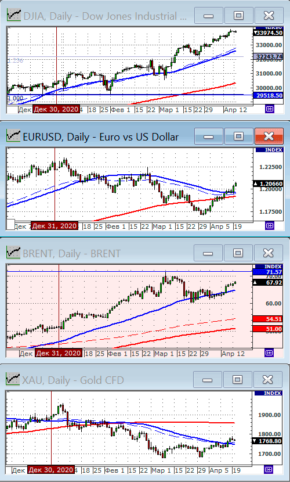This screenshot has height=482, width=290.
Task: Close the XAU Gold CFD window
Action: click(x=267, y=379)
